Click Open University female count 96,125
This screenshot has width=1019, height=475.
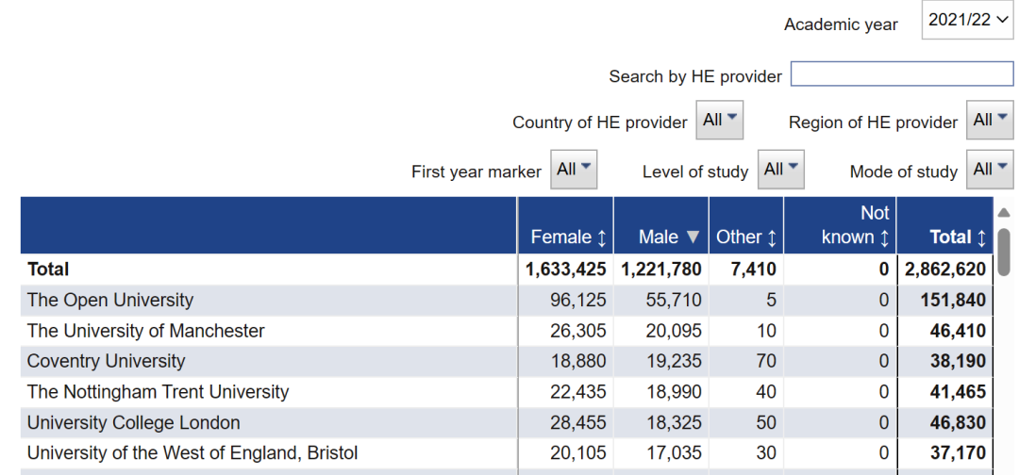577,301
